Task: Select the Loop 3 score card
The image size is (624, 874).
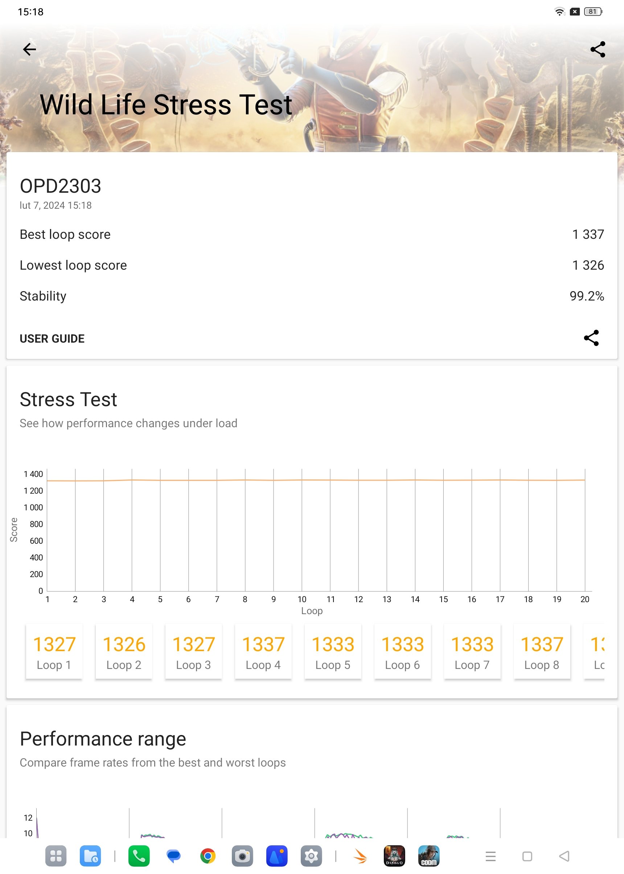Action: pos(194,652)
